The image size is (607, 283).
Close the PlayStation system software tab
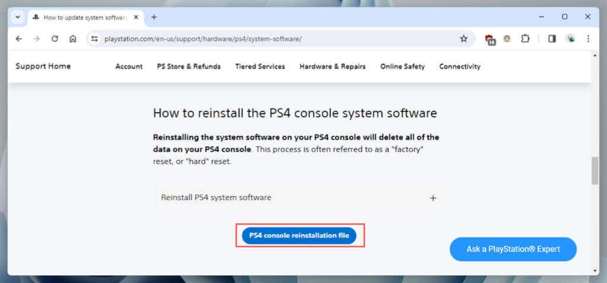[136, 17]
